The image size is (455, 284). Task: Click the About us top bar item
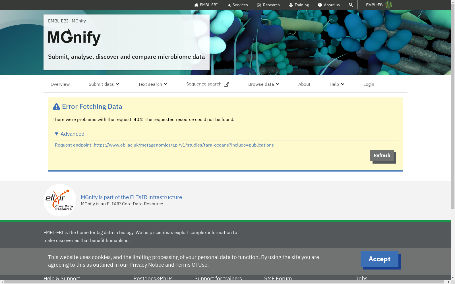(329, 5)
